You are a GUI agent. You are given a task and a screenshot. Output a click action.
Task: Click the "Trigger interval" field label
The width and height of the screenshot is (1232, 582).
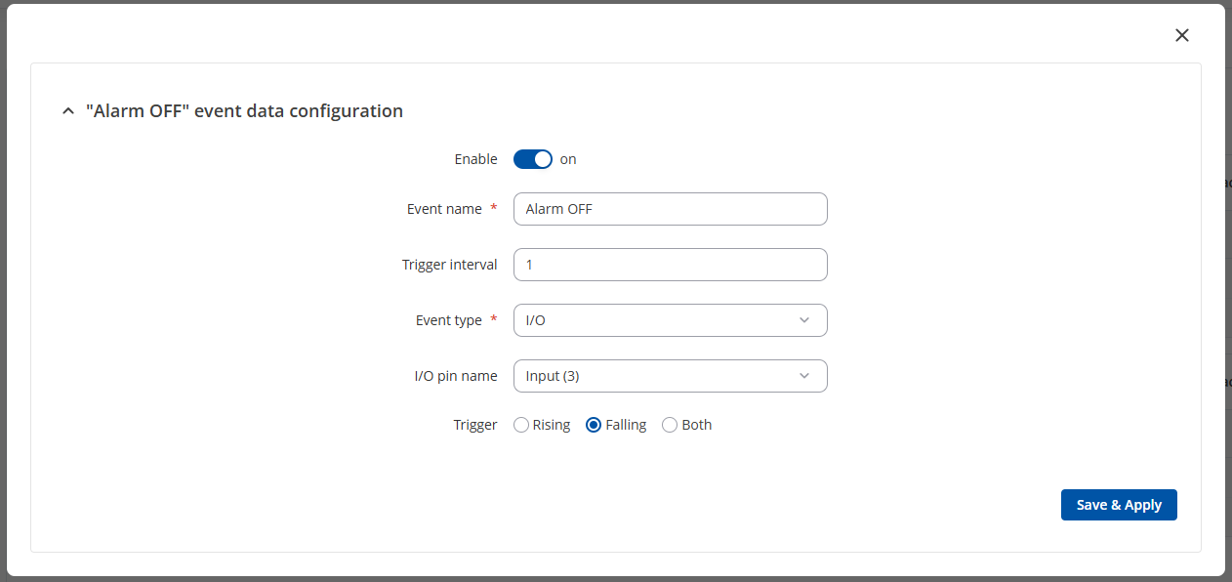pyautogui.click(x=449, y=265)
